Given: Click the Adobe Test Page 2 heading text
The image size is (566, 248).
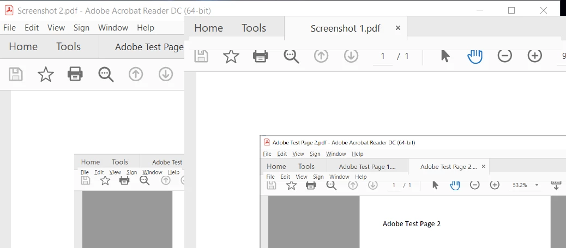Looking at the screenshot, I should click(x=412, y=224).
